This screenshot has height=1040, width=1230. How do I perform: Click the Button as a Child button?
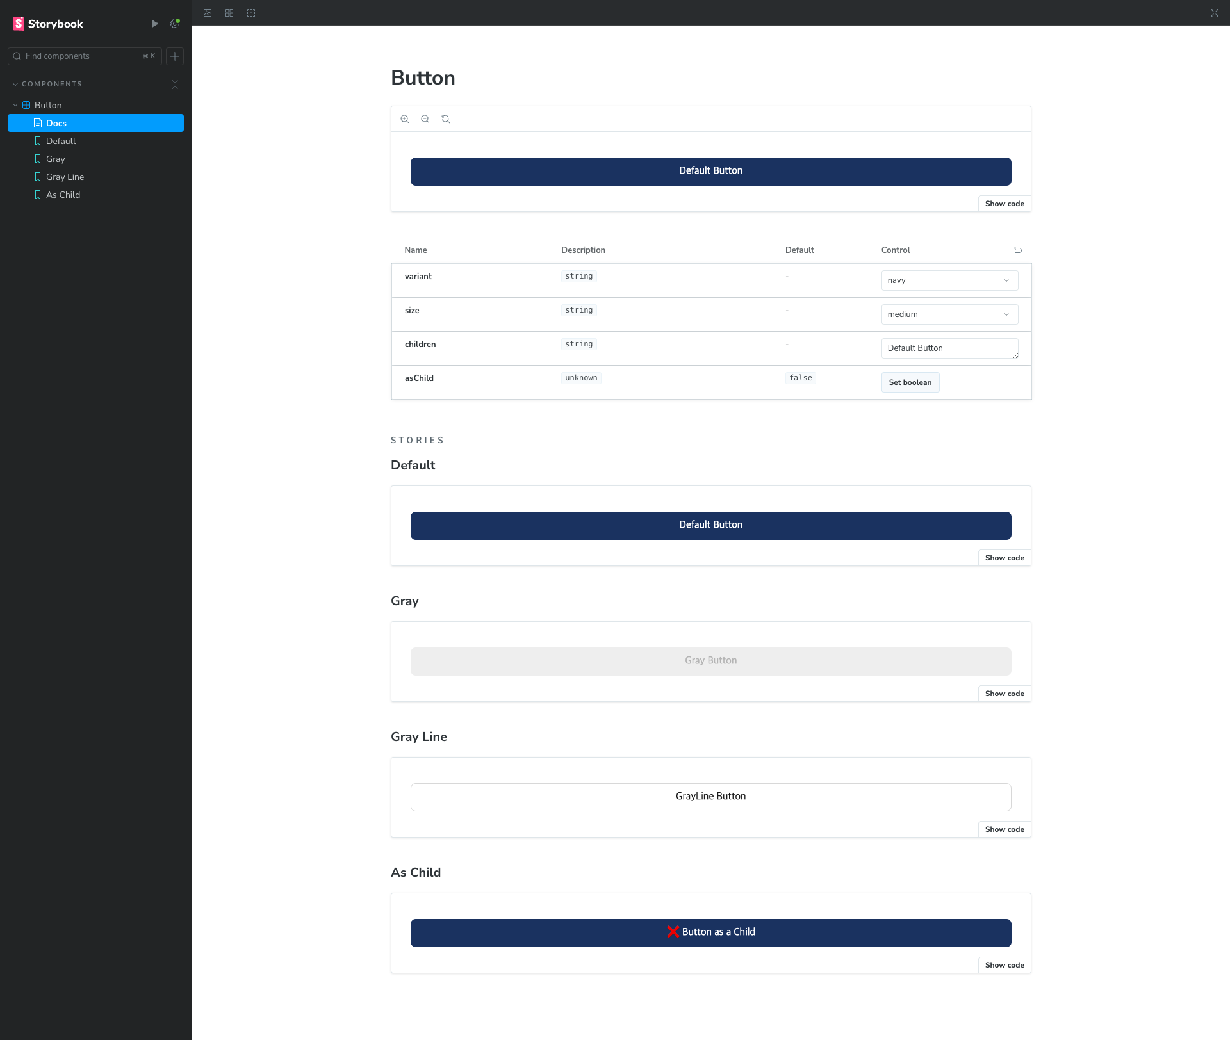click(x=710, y=932)
